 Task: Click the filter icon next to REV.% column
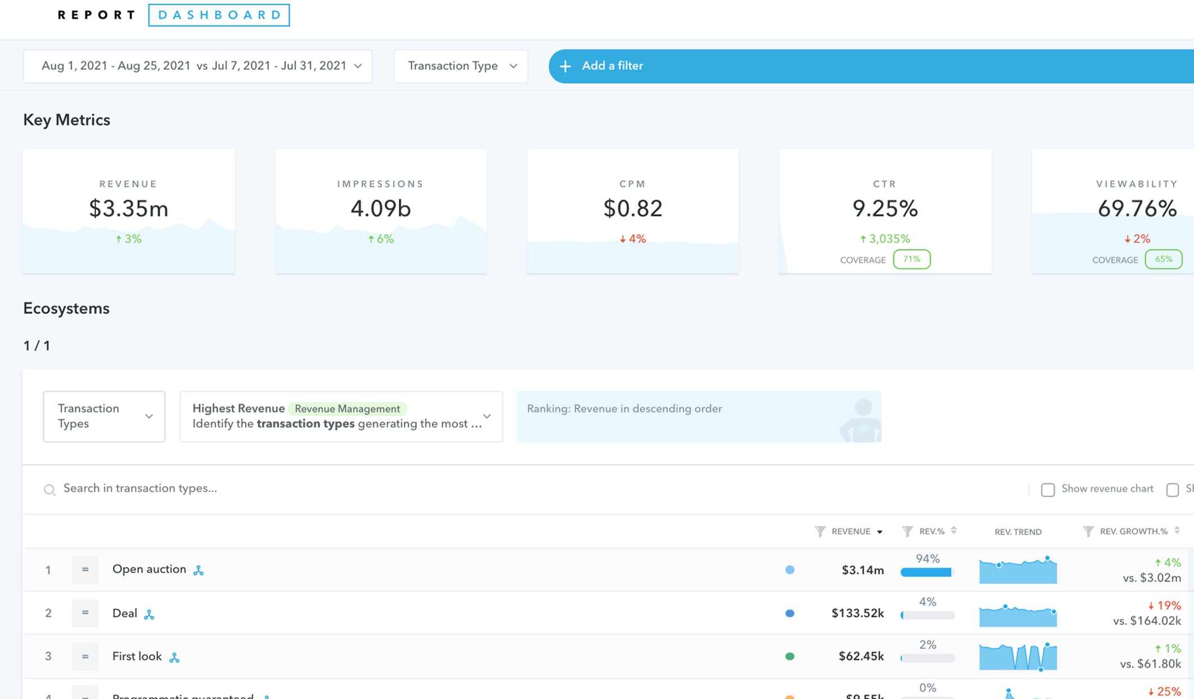907,532
